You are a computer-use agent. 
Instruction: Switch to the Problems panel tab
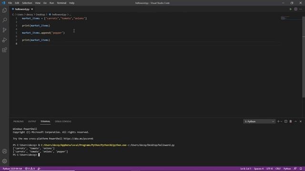point(19,122)
